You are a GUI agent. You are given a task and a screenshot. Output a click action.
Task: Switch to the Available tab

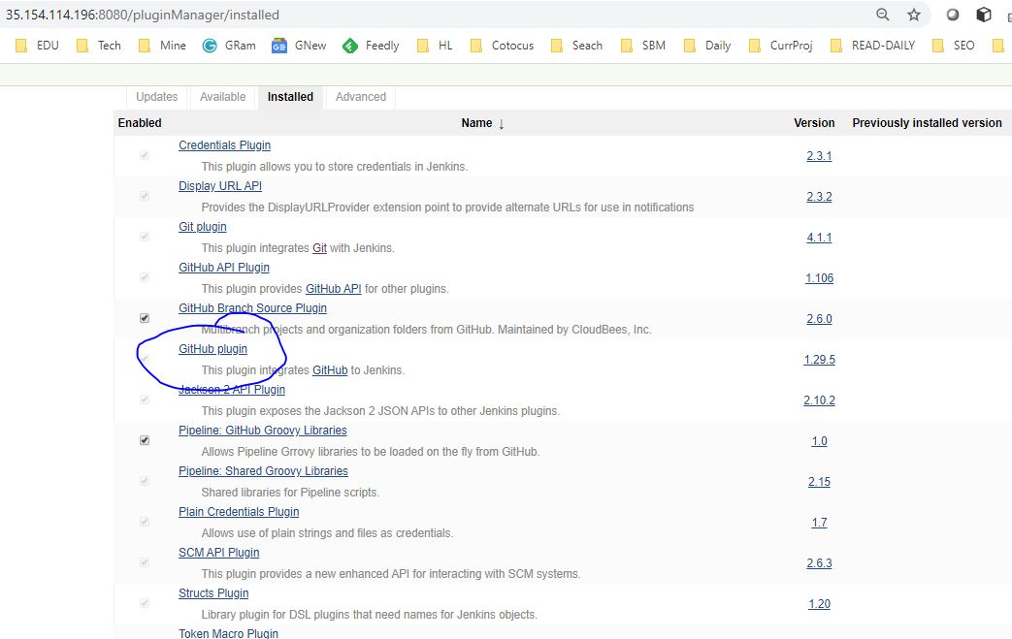(x=222, y=97)
